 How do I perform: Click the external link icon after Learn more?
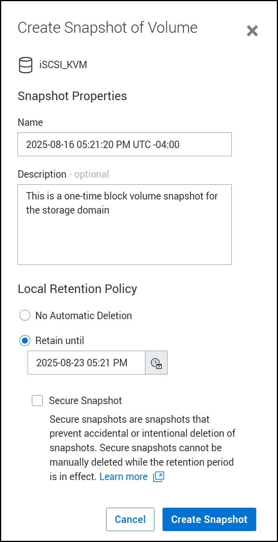click(x=159, y=477)
